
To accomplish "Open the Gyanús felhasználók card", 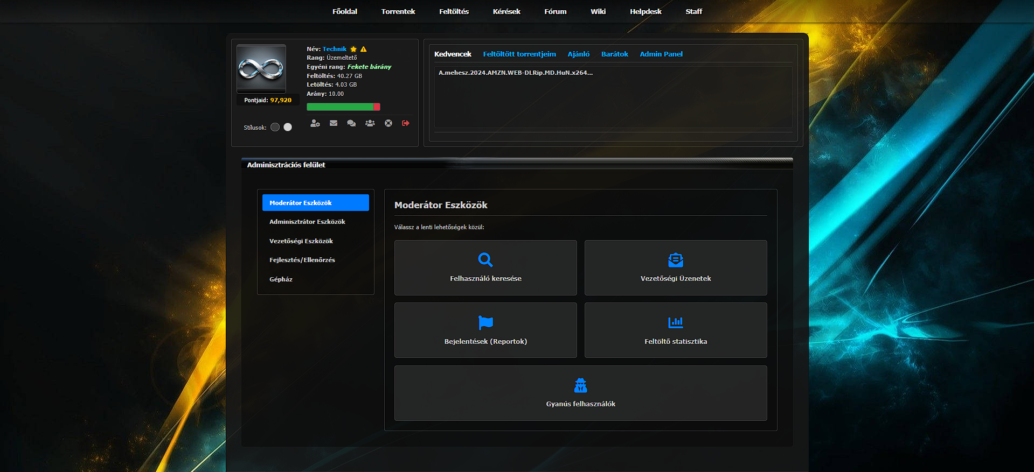I will (580, 393).
